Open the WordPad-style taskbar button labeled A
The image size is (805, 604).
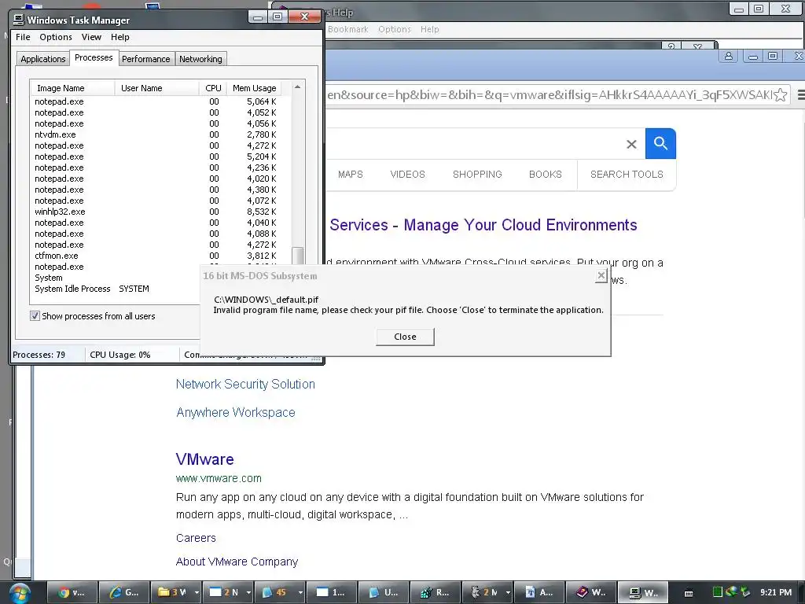(x=539, y=592)
